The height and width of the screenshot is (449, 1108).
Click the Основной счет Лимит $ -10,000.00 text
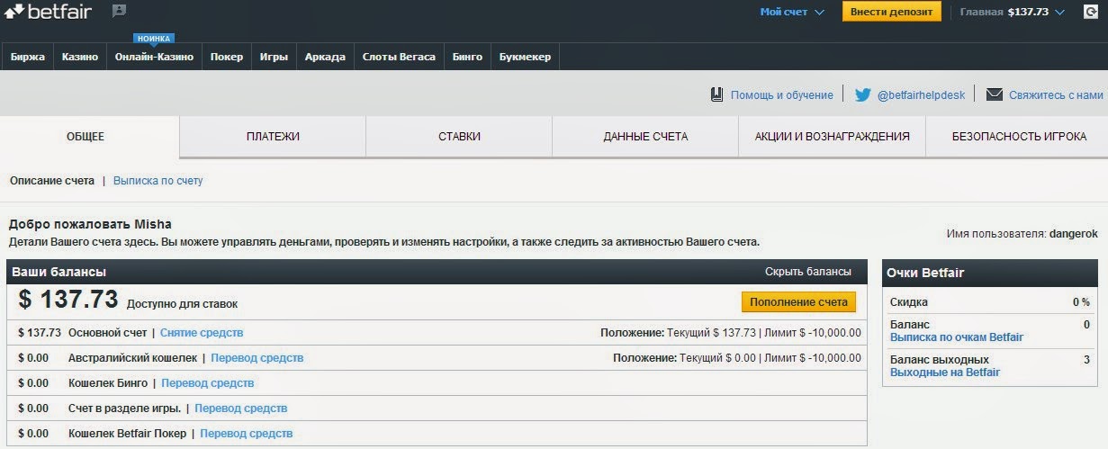(814, 333)
